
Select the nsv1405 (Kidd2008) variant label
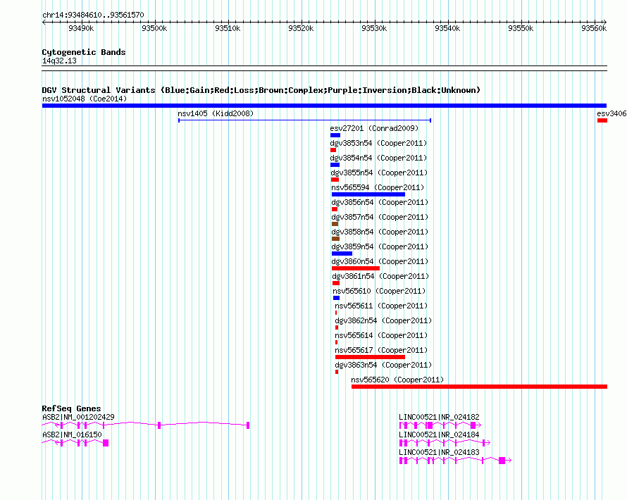[x=216, y=113]
